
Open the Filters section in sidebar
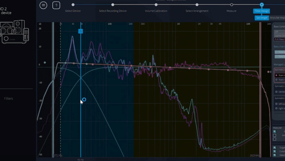tap(9, 98)
